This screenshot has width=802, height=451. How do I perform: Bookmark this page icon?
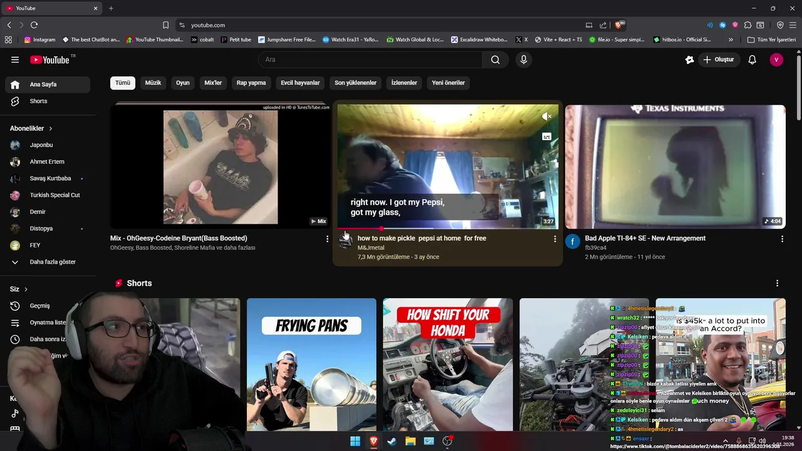[x=165, y=25]
